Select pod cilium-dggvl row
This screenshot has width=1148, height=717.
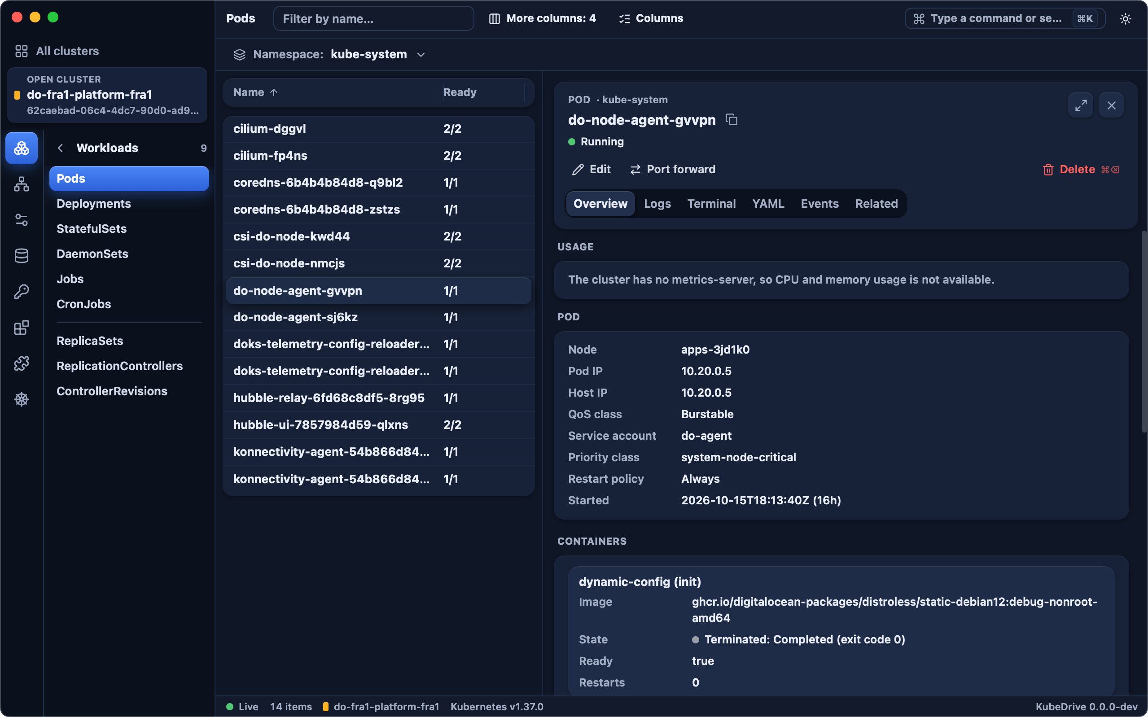coord(378,128)
